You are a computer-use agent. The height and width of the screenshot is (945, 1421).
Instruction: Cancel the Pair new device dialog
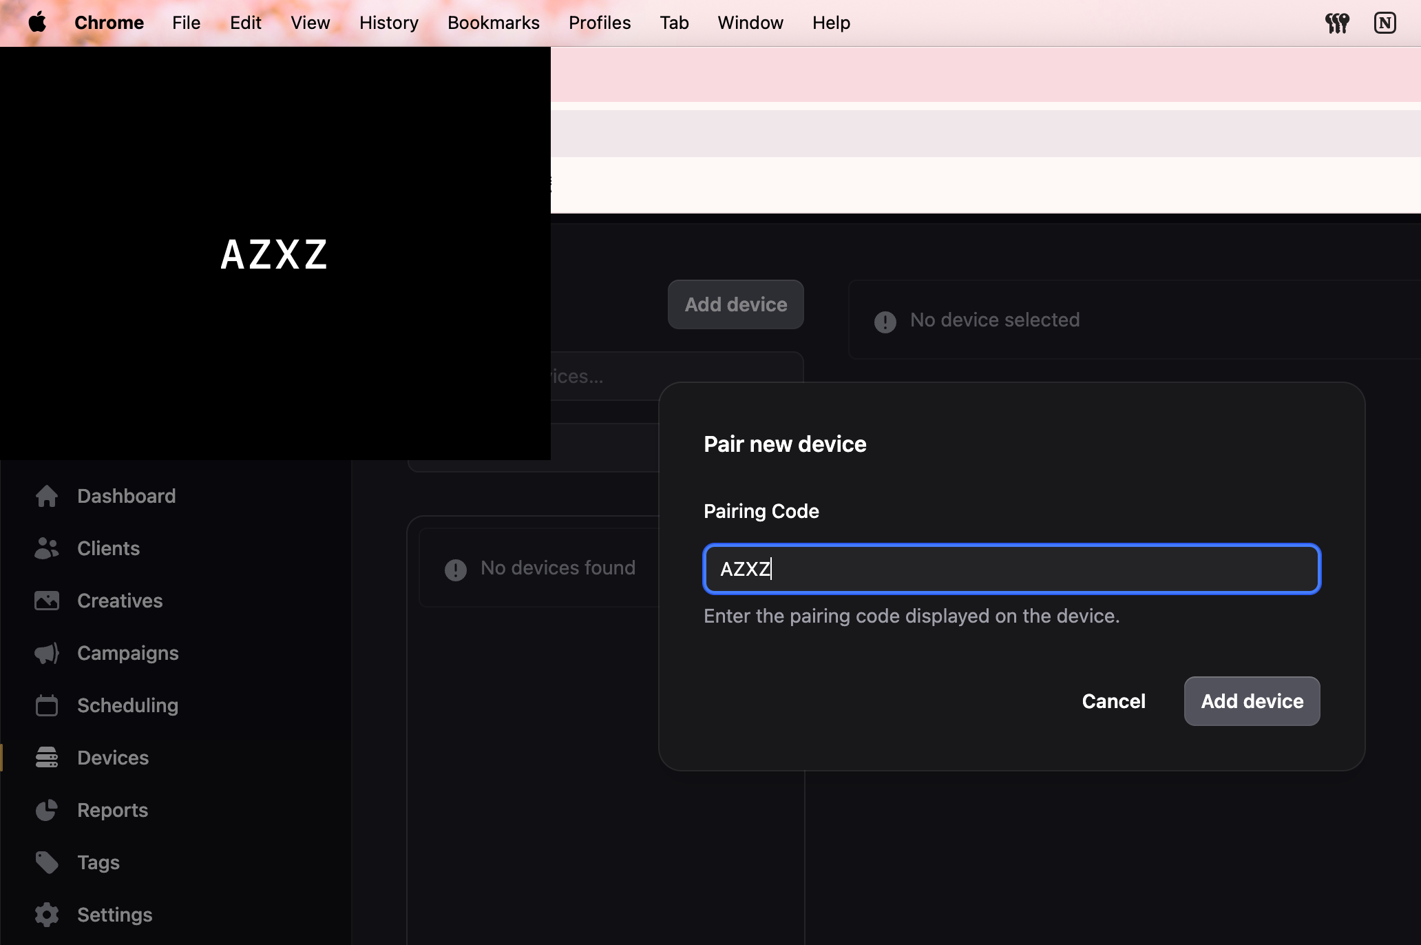tap(1113, 701)
